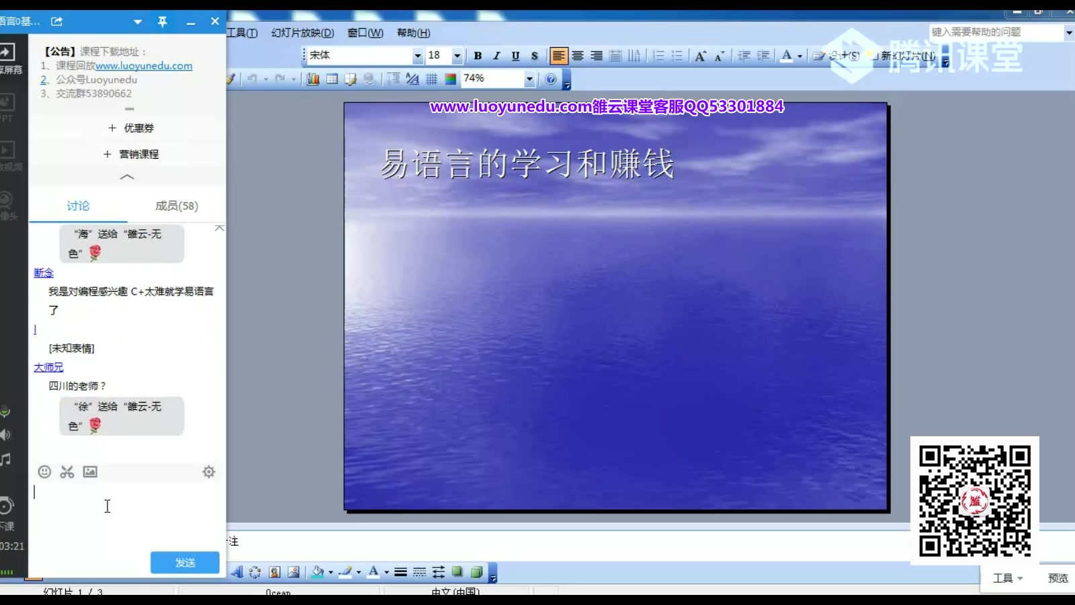The width and height of the screenshot is (1075, 605).
Task: Open font size dropdown showing 18
Action: click(x=457, y=56)
